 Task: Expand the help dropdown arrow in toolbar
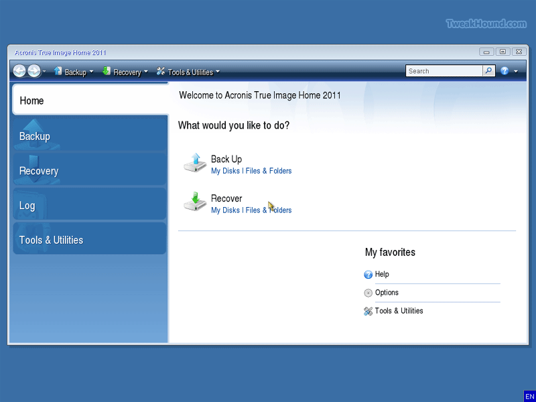(x=516, y=72)
